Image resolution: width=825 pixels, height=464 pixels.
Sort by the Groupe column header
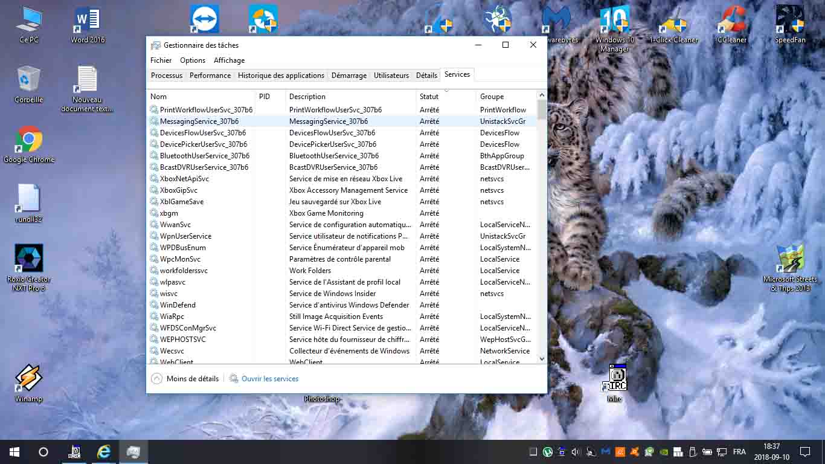507,97
